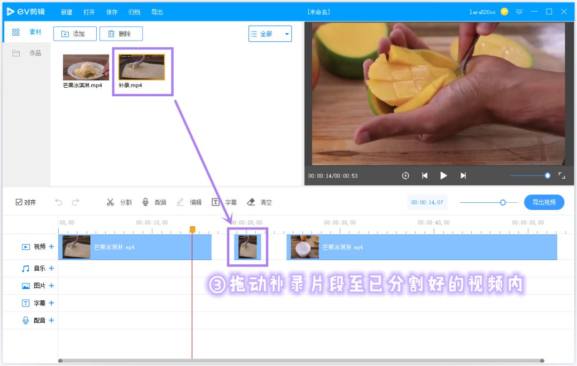Click the 导出视频 button
The height and width of the screenshot is (366, 577).
tap(544, 202)
